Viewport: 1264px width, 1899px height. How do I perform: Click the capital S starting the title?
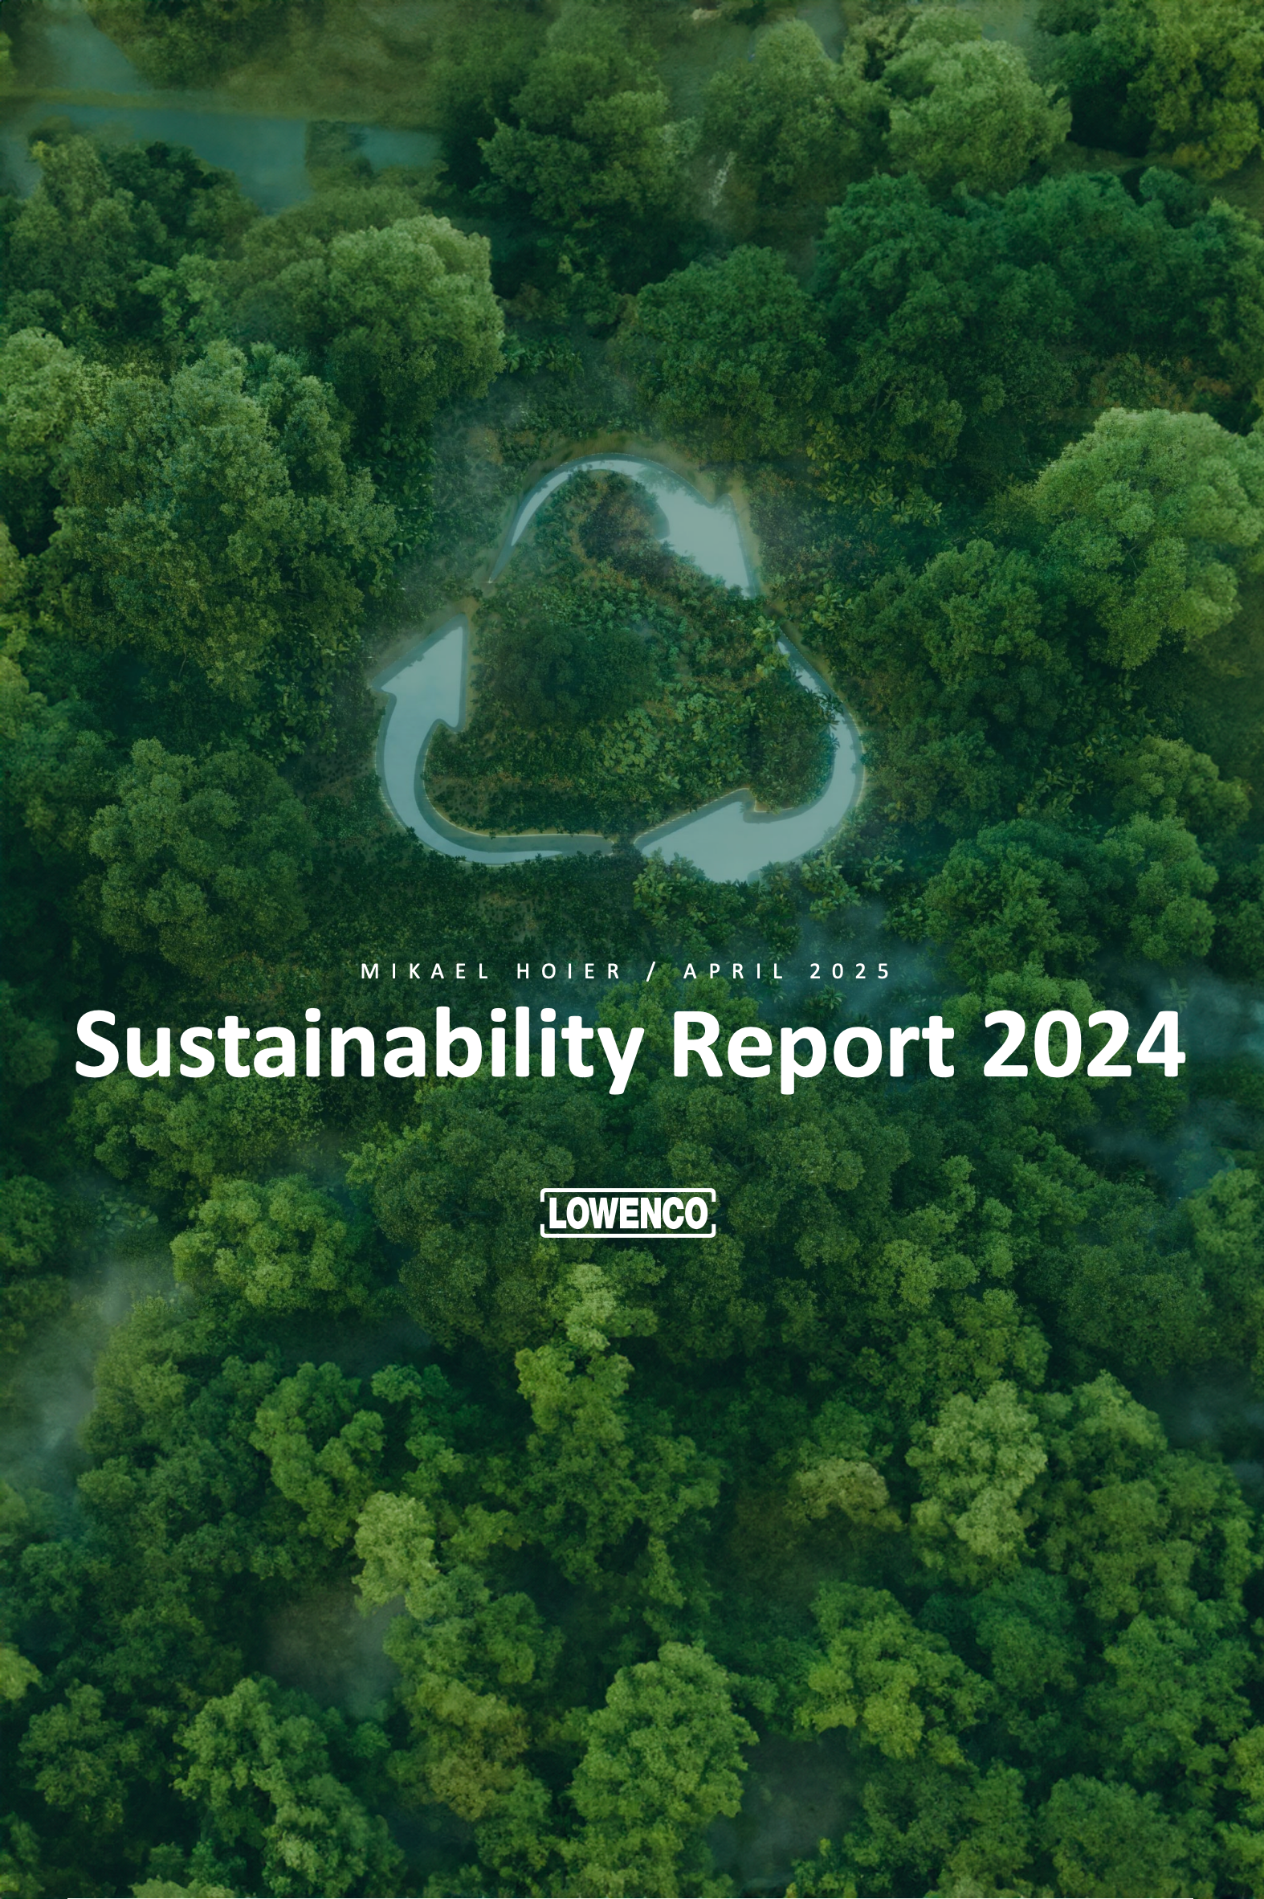97,1046
